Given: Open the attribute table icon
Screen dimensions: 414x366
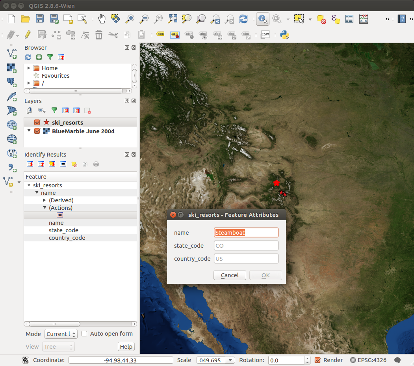Looking at the screenshot, I should point(349,19).
